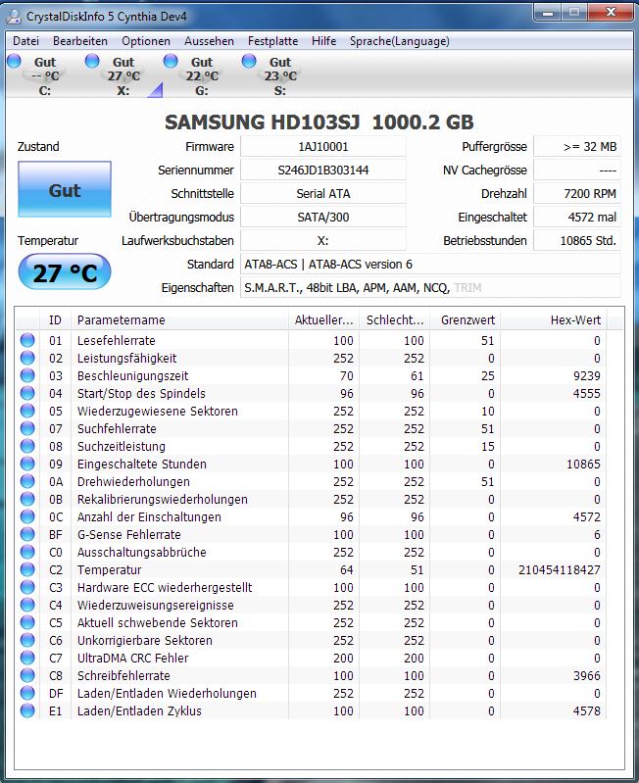Click the Laufwerksbuchstaben field X:
This screenshot has height=783, width=639.
coord(323,240)
